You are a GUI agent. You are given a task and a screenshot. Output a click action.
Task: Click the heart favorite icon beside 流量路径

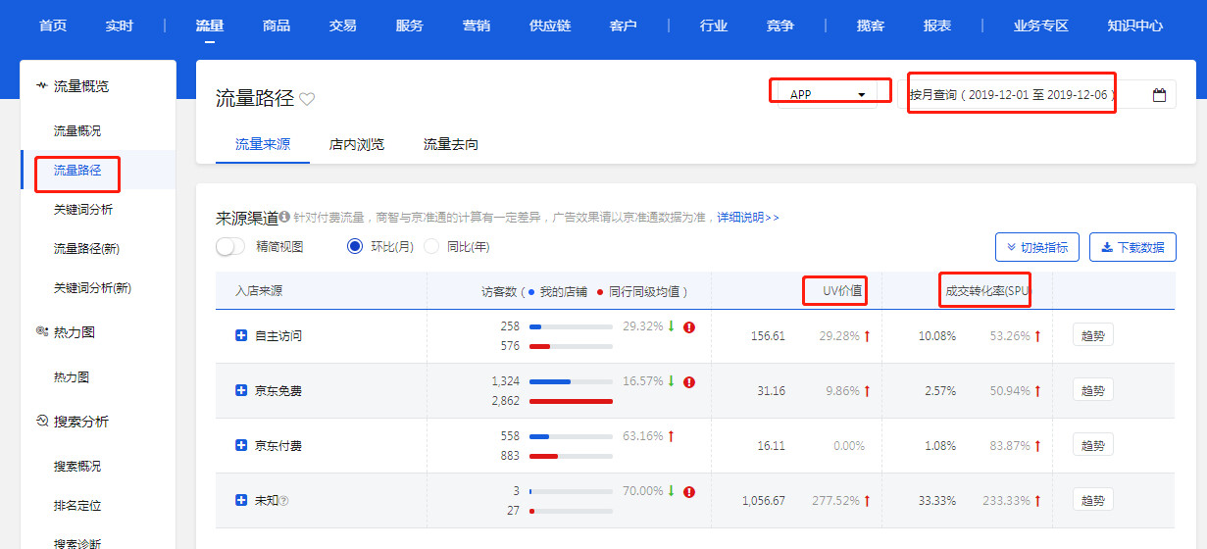(x=307, y=99)
